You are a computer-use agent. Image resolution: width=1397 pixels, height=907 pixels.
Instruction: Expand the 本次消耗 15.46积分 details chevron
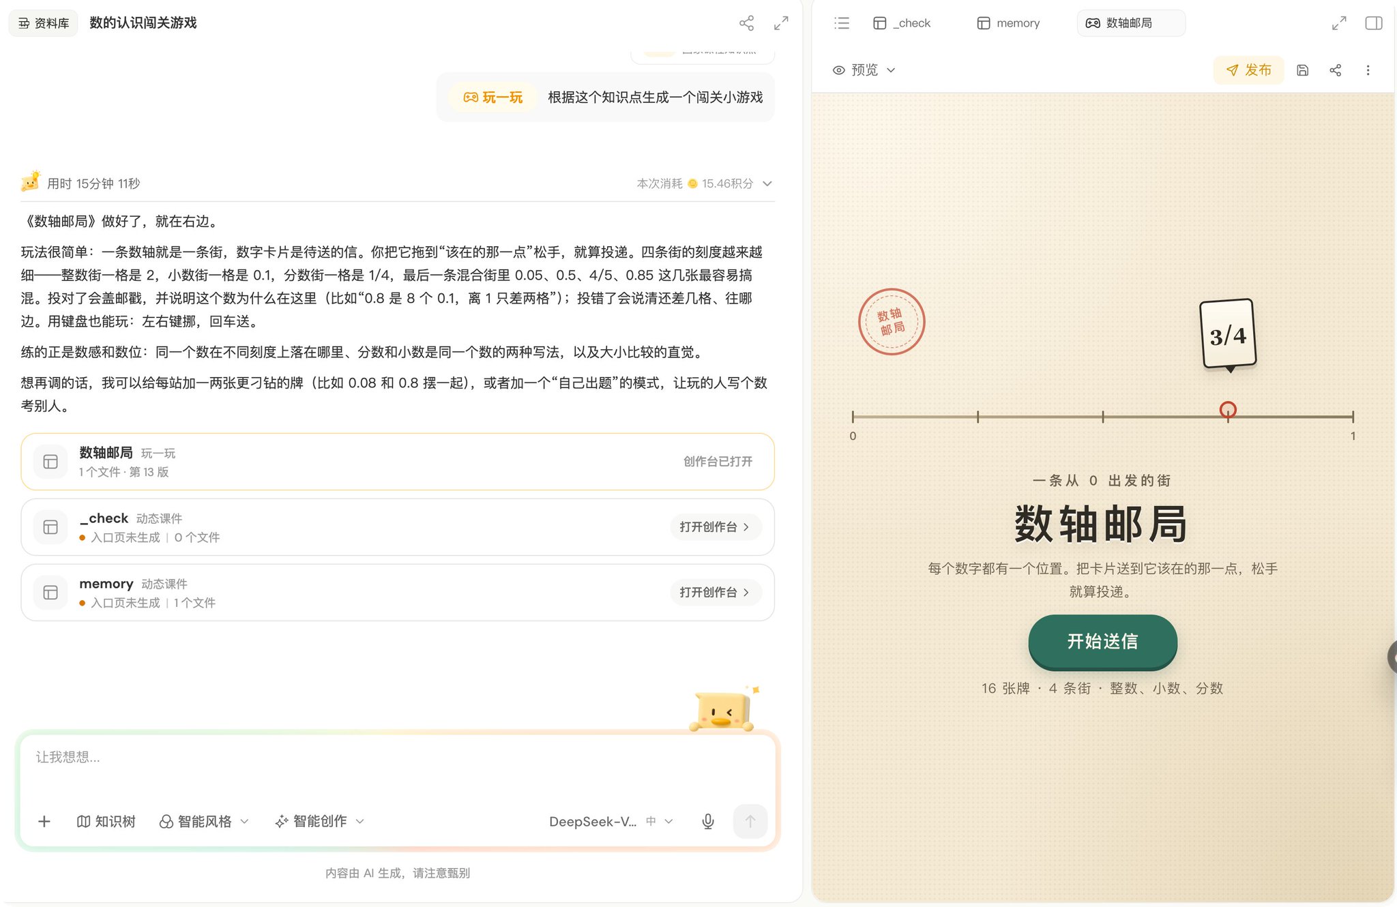coord(767,183)
